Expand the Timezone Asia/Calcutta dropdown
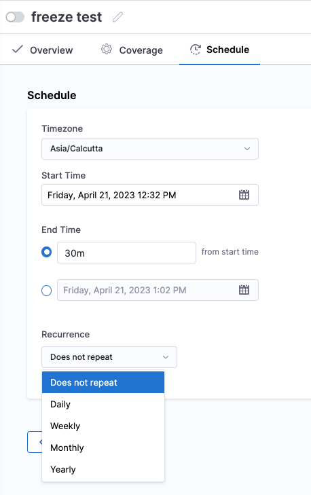Image resolution: width=311 pixels, height=495 pixels. point(150,149)
